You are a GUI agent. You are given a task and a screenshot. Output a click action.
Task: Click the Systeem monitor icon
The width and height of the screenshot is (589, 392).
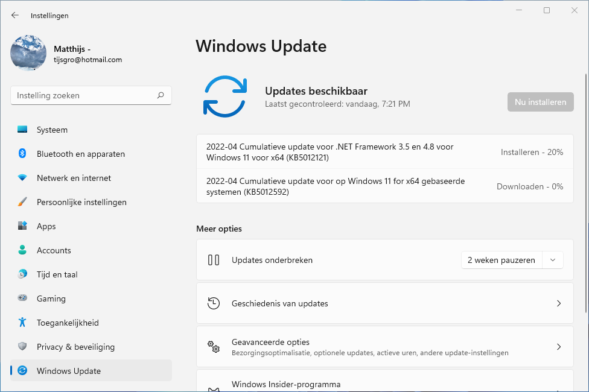pyautogui.click(x=22, y=130)
